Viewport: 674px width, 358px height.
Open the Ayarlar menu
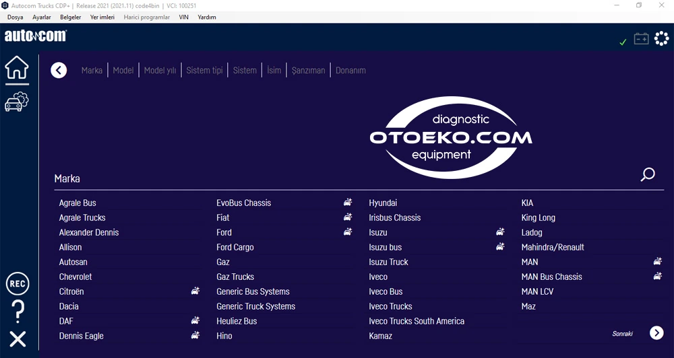[42, 17]
